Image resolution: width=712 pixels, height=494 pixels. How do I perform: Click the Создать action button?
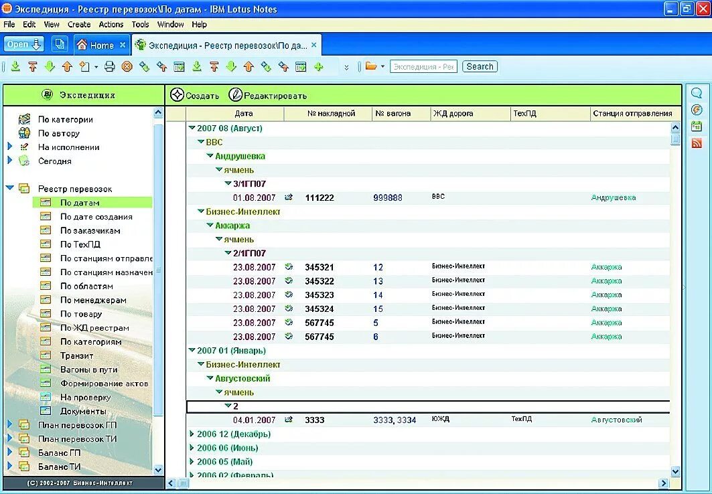click(195, 95)
